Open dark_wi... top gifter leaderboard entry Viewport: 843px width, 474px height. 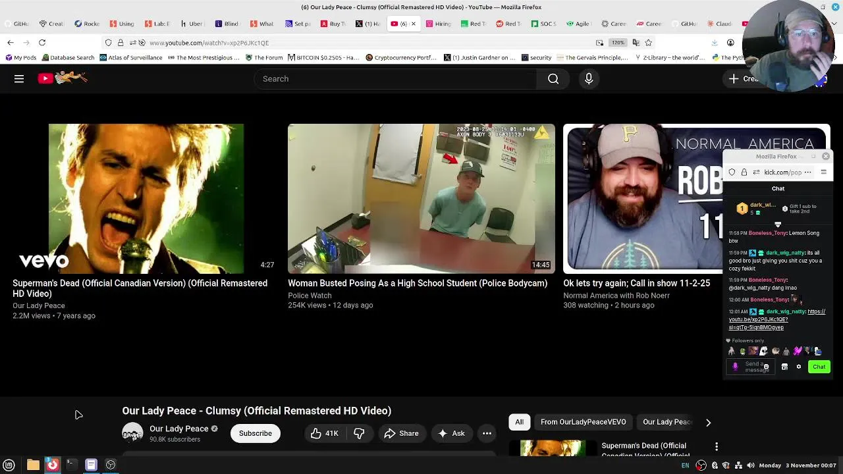pyautogui.click(x=756, y=208)
